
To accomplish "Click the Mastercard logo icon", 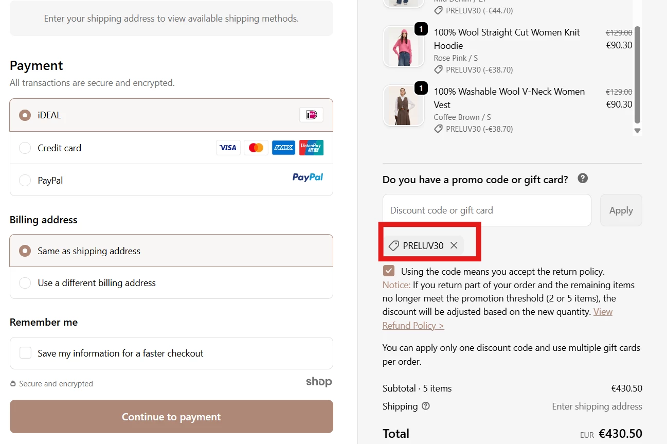I will click(x=256, y=148).
